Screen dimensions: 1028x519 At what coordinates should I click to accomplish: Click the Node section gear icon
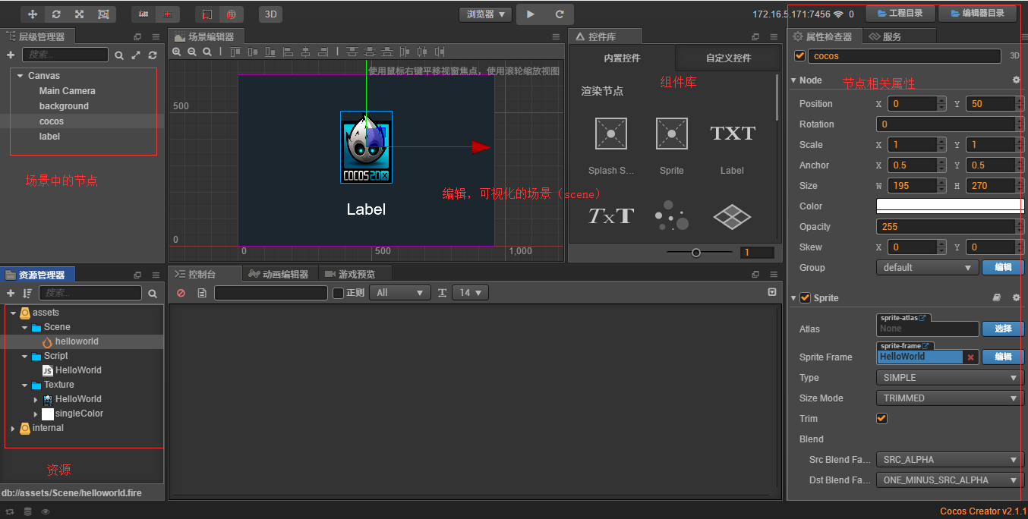pos(1016,80)
